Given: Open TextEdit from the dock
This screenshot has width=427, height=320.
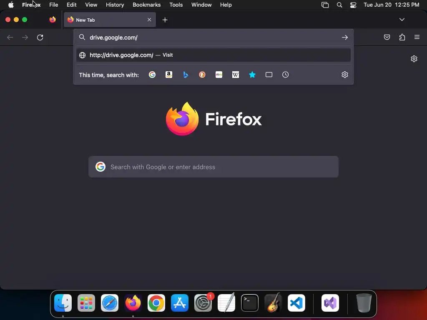Looking at the screenshot, I should (x=226, y=303).
